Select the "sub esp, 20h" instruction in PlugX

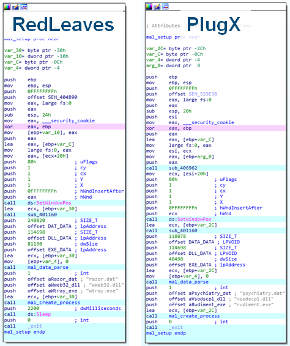(x=169, y=111)
